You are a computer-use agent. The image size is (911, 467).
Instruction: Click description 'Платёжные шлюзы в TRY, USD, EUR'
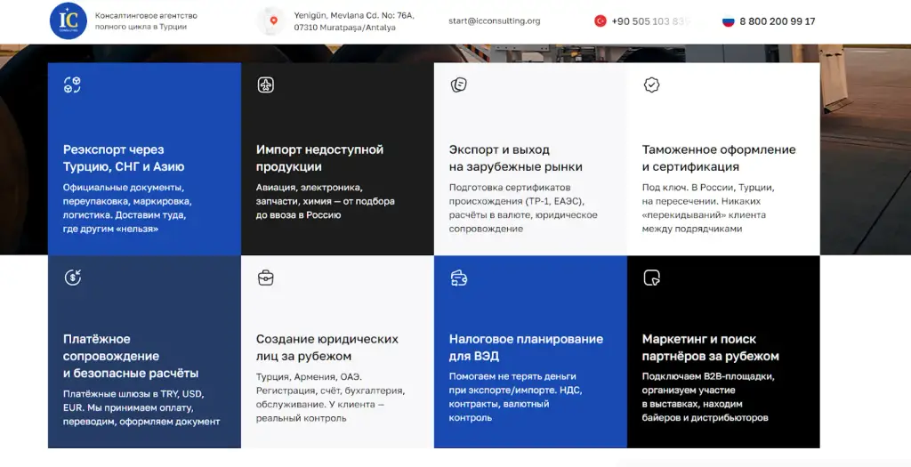(141, 407)
